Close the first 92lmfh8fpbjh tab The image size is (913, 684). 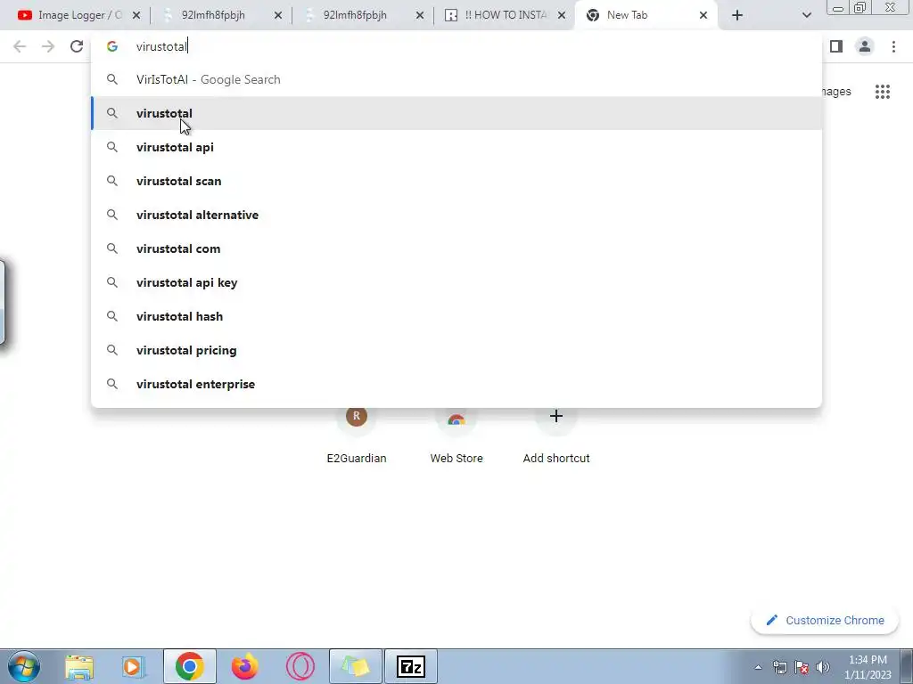coord(278,16)
